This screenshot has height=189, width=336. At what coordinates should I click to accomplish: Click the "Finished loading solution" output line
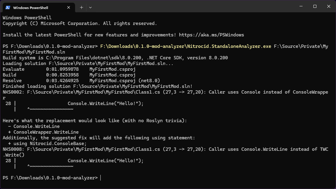(x=97, y=86)
